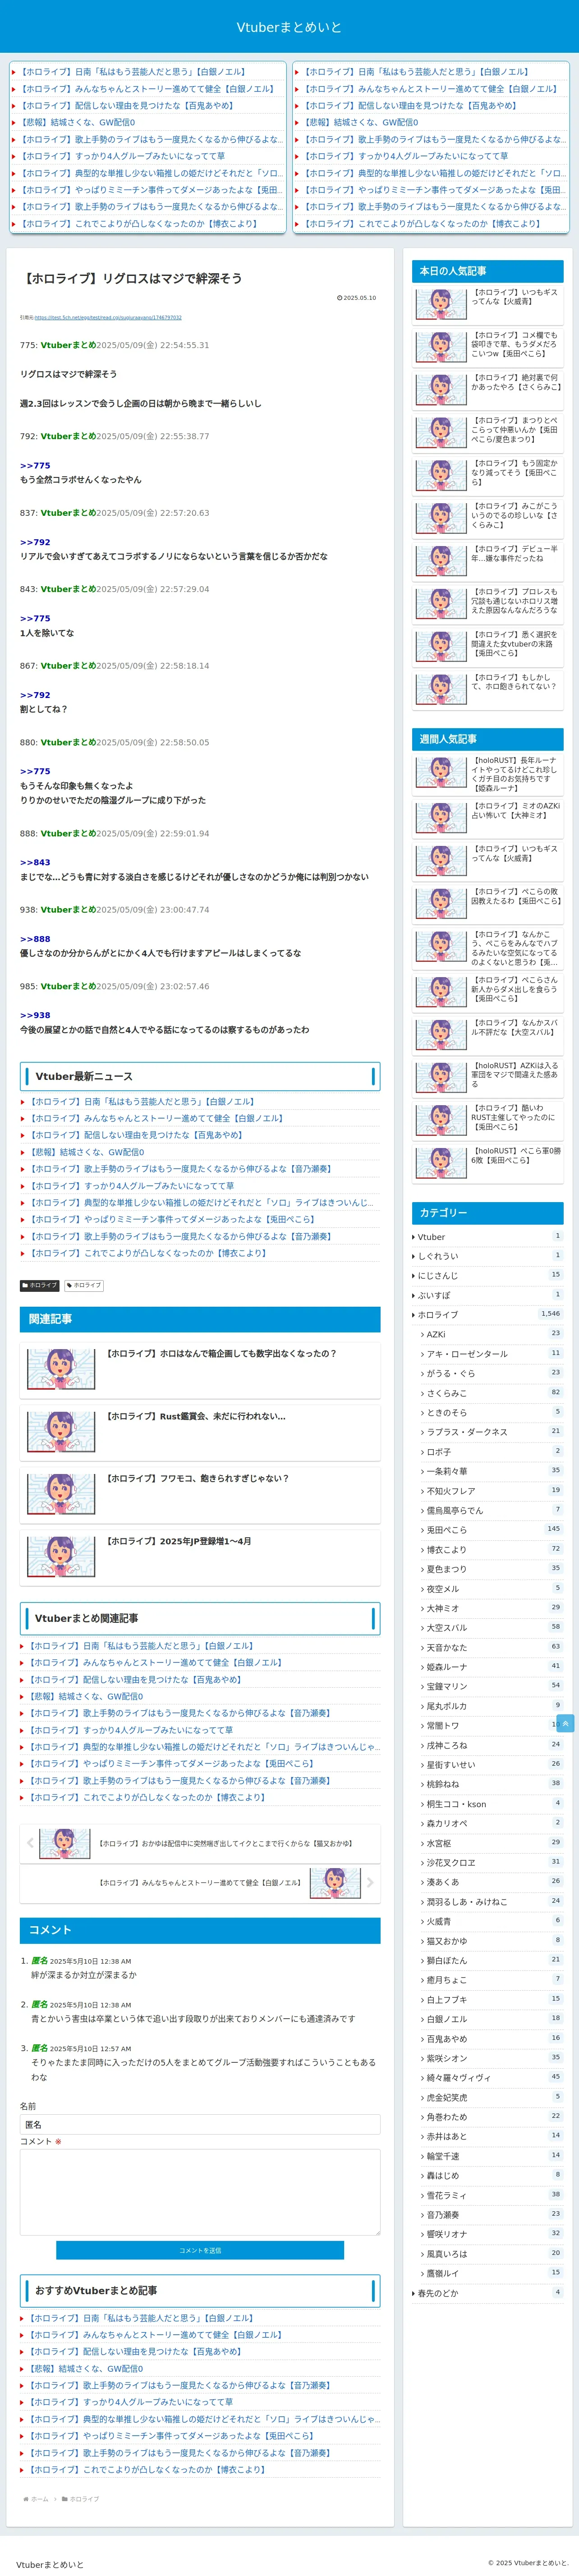Open the 綺々羅々ヴィヴィ subcategory
579x2576 pixels.
click(492, 2077)
